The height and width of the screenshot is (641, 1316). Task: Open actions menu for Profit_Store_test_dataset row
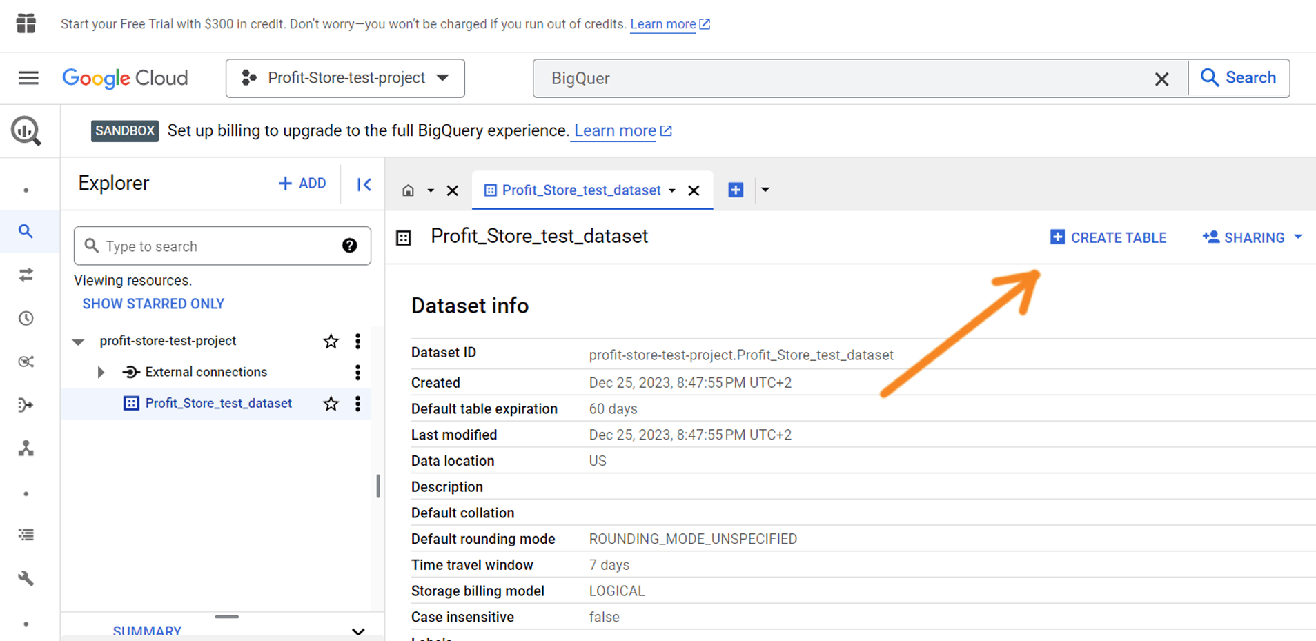(x=357, y=404)
